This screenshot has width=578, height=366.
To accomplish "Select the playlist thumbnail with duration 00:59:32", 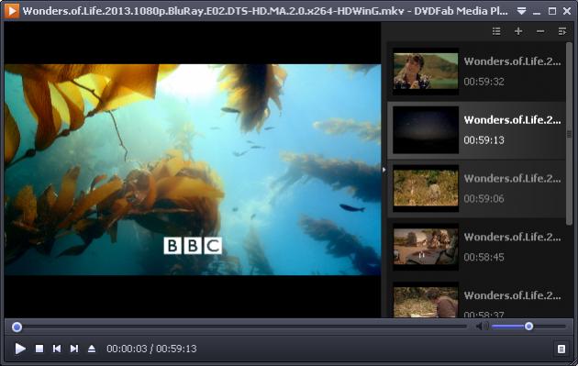I will (x=426, y=72).
